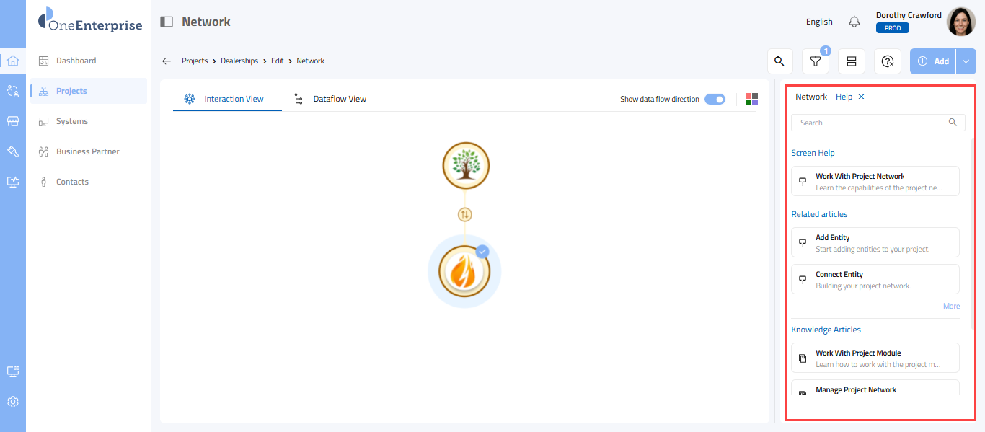Select the flame entity node
Screen dimensions: 985x432
(464, 272)
